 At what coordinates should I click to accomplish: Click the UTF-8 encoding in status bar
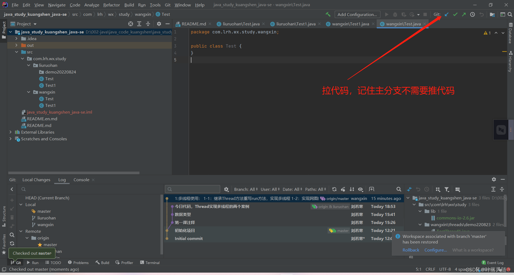[x=445, y=269]
